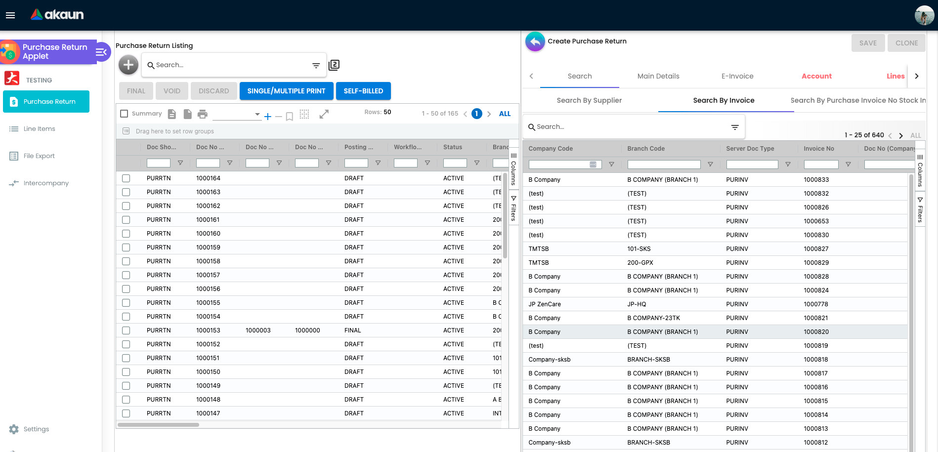Add a new saved view with plus icon
This screenshot has width=938, height=452.
[x=267, y=117]
